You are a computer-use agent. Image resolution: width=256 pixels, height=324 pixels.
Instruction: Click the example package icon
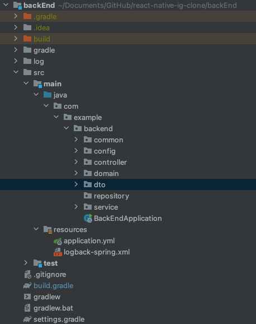[x=68, y=117]
